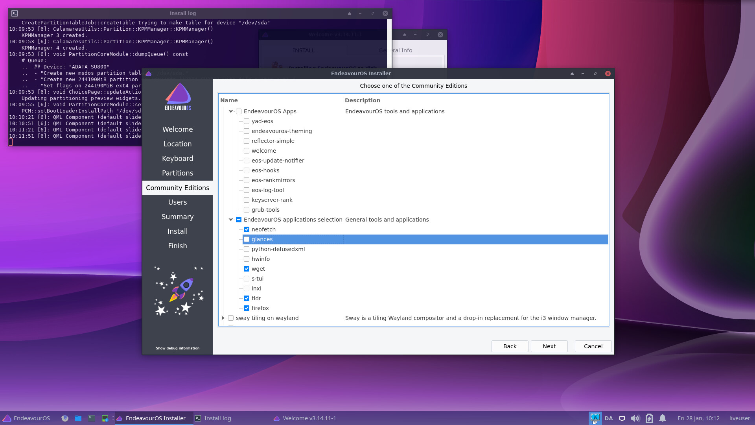Close the Welcome window behind installer
Image resolution: width=755 pixels, height=425 pixels.
[440, 35]
